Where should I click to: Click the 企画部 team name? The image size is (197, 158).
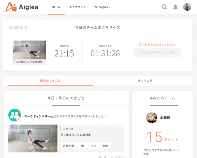165,118
